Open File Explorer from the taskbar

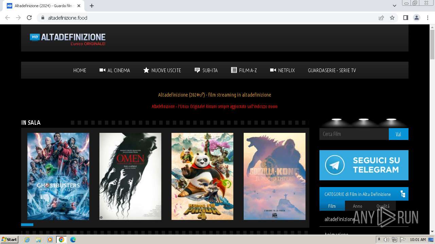click(38, 240)
